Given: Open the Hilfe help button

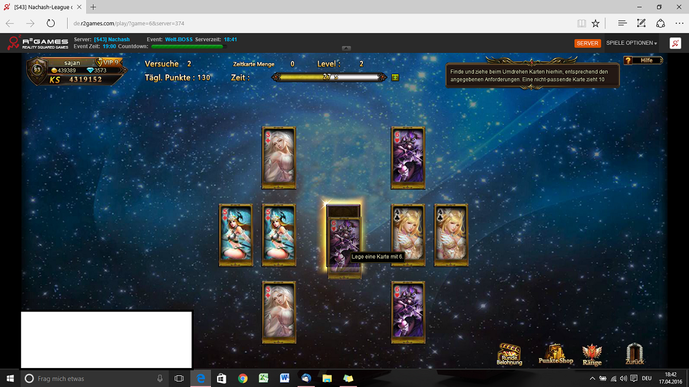Looking at the screenshot, I should pyautogui.click(x=643, y=60).
